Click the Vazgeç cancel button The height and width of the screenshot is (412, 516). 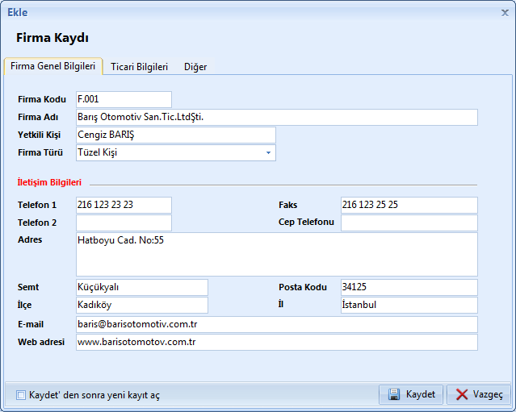click(x=479, y=394)
